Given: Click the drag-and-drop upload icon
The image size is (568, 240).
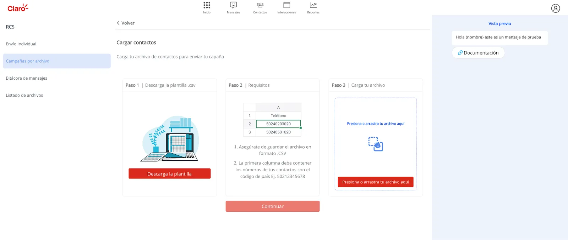Looking at the screenshot, I should [x=376, y=144].
